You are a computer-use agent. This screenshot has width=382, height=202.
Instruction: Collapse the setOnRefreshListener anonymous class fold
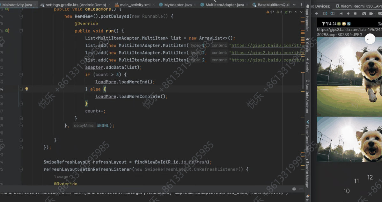[x=21, y=170]
